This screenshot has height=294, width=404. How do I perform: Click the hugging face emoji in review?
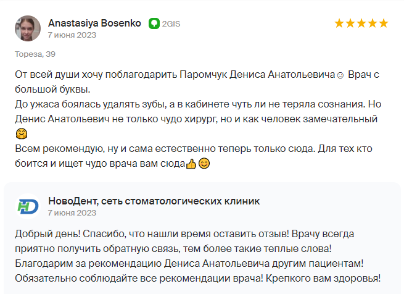tap(22, 133)
